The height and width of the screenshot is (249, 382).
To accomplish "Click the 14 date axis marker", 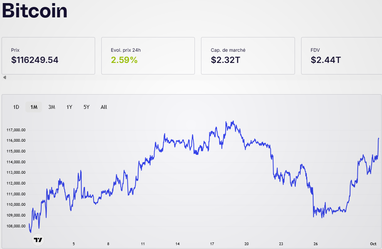I will 178,244.
